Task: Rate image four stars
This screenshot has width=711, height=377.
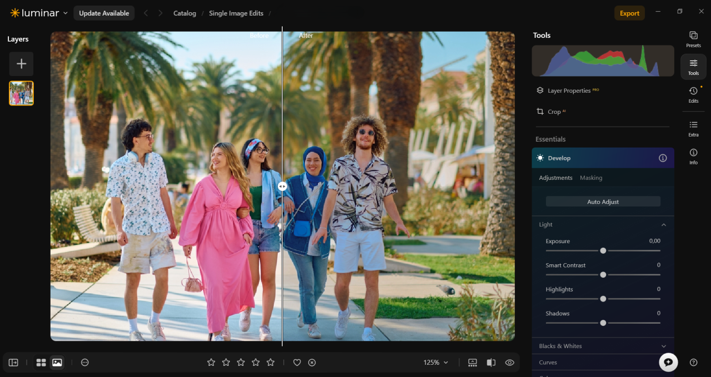Action: 256,363
